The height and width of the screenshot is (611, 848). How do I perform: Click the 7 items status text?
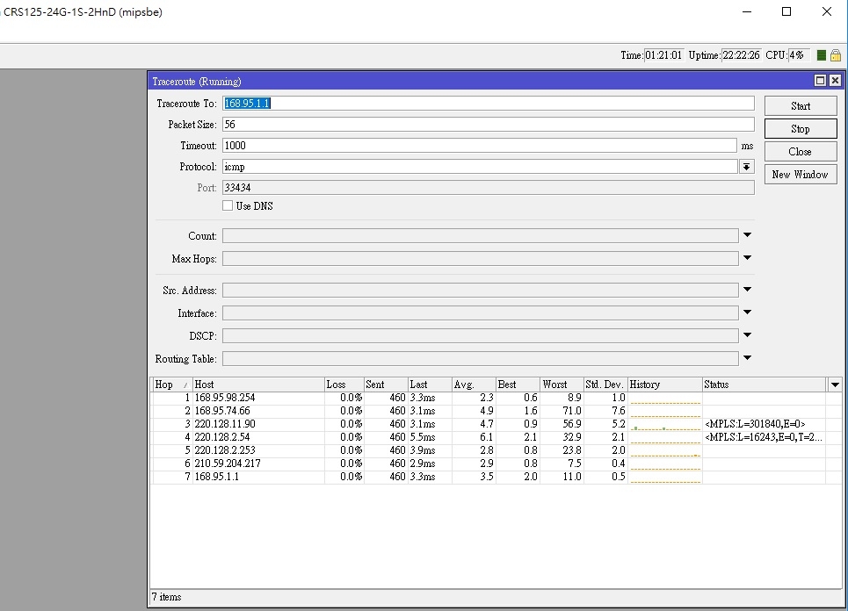pyautogui.click(x=167, y=597)
